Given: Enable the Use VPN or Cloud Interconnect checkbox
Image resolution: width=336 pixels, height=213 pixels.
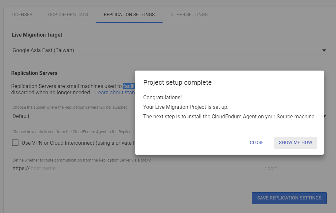Looking at the screenshot, I should point(15,142).
